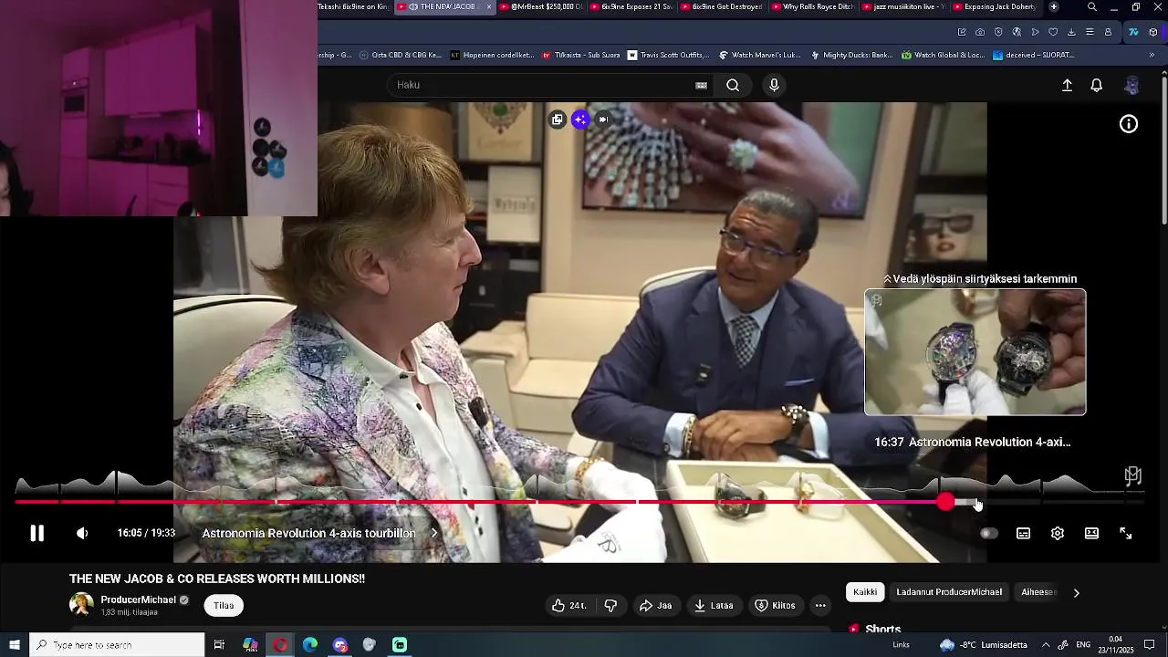Open the ProducerMichael channel link

(138, 600)
